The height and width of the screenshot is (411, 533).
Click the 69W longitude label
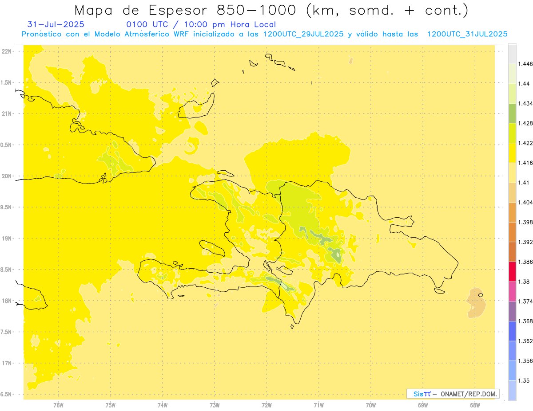coord(423,405)
